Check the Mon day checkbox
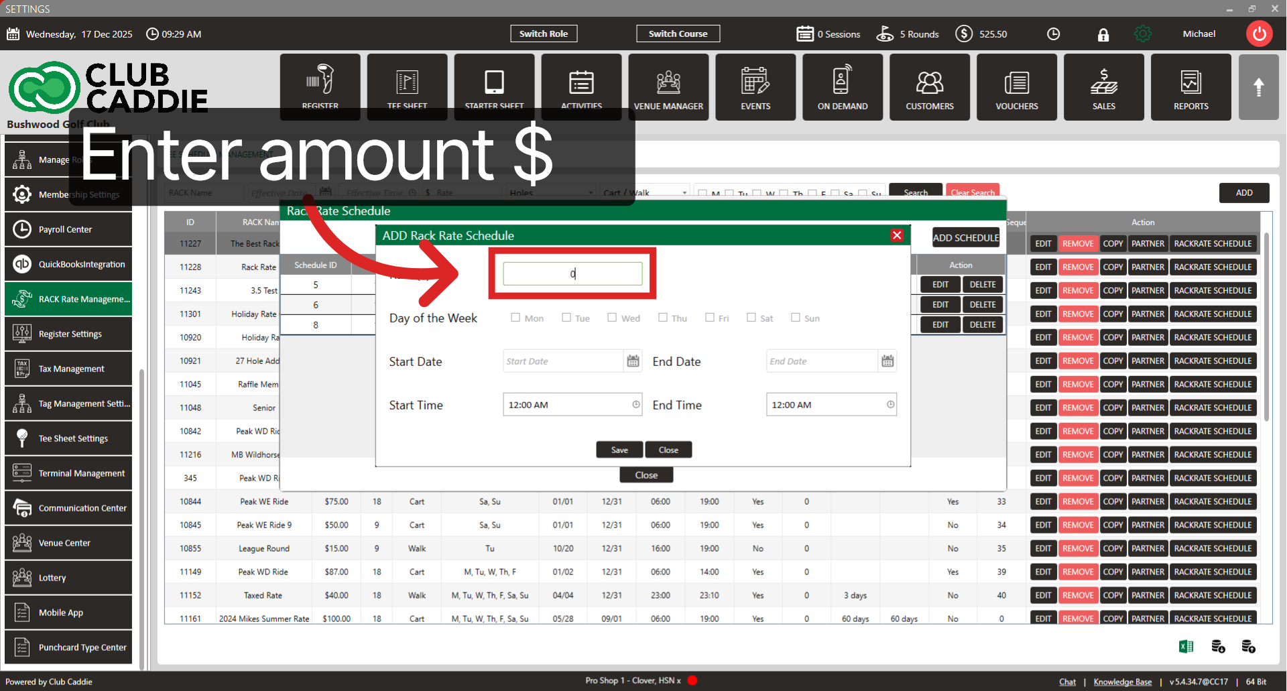The width and height of the screenshot is (1287, 691). click(515, 318)
